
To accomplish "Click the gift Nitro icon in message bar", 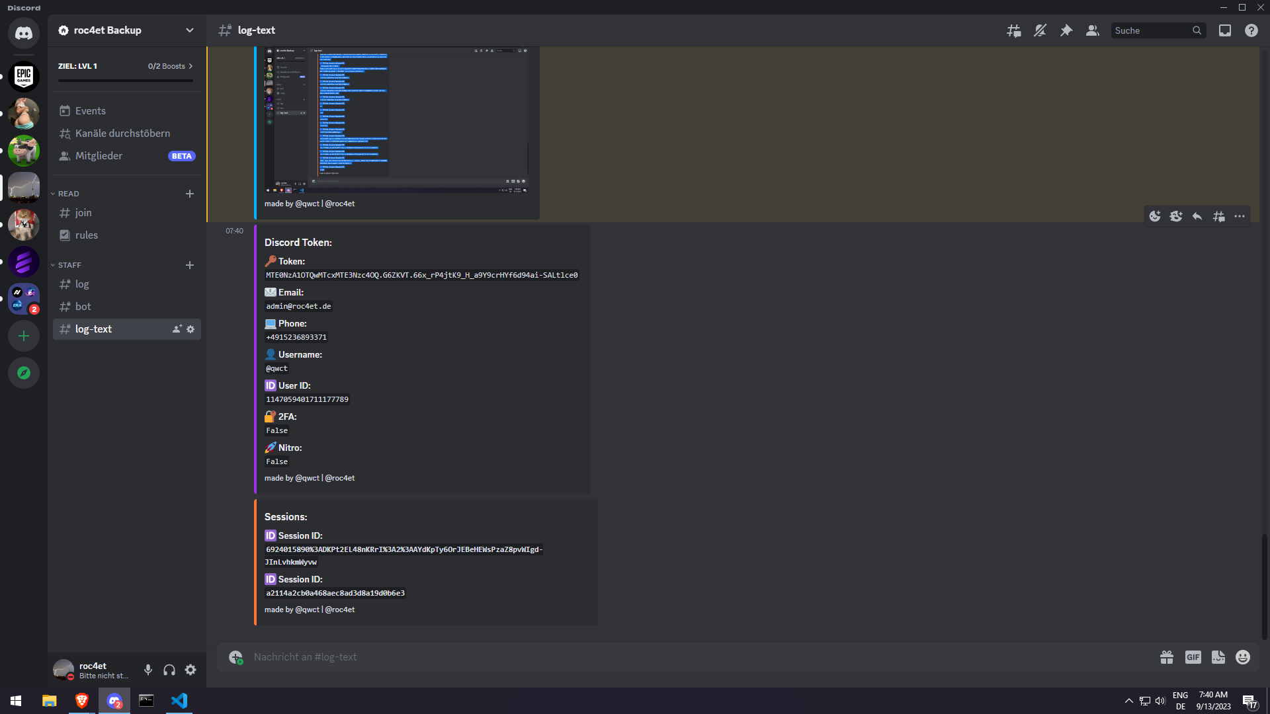I will 1167,657.
